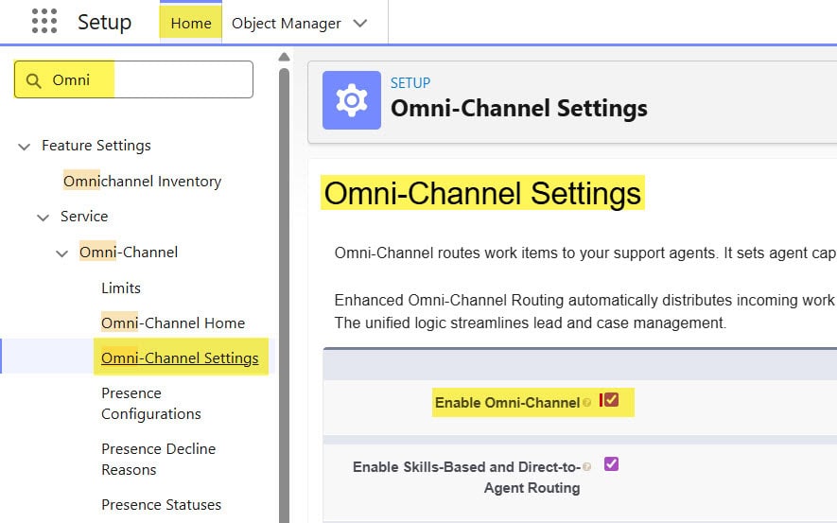The height and width of the screenshot is (523, 837).
Task: Click the sidebar scrollbar up arrow
Action: pyautogui.click(x=285, y=57)
